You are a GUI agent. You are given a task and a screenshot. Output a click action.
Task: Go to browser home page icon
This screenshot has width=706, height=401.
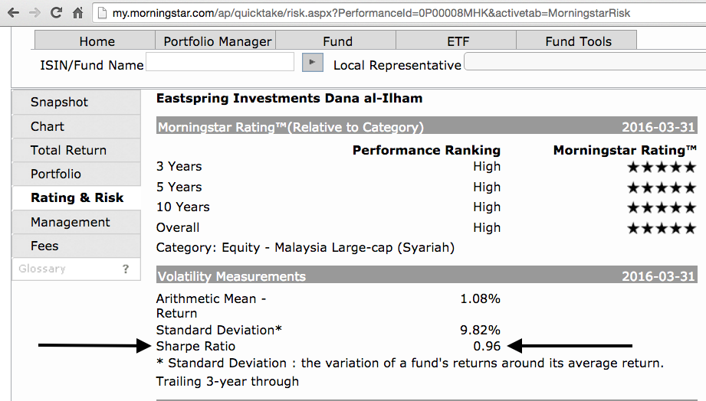77,13
